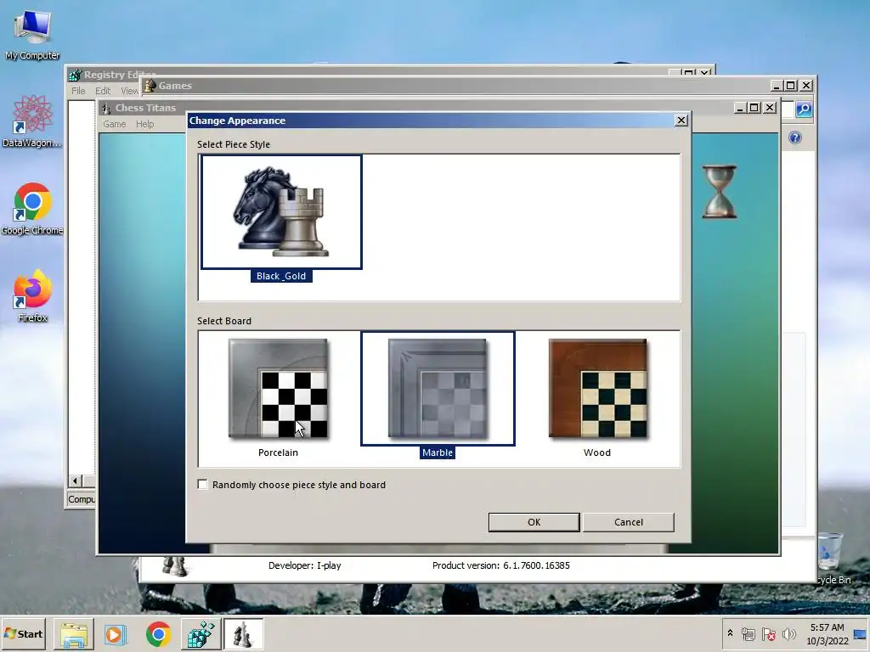Close the Change Appearance dialog
Screen dimensions: 870x652
tap(681, 121)
